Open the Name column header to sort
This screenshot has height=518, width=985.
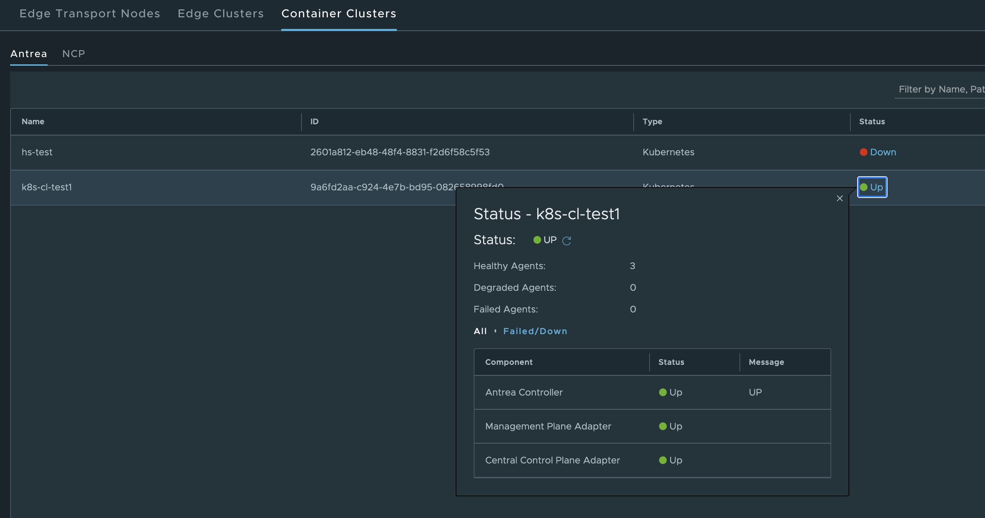click(x=33, y=122)
